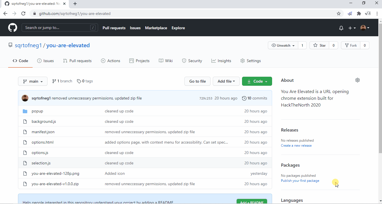This screenshot has height=204, width=382.
Task: View the site padlock information
Action: coord(35,13)
